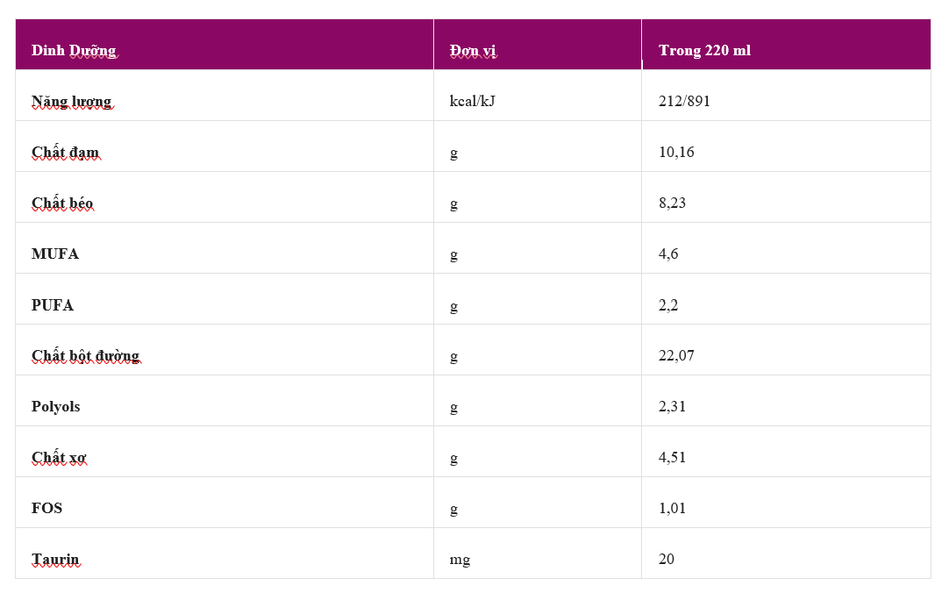The height and width of the screenshot is (600, 949).
Task: Click the 'Trong 220 ml' column header
Action: tap(704, 50)
